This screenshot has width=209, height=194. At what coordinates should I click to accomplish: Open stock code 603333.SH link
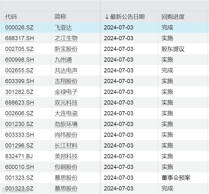click(x=19, y=135)
